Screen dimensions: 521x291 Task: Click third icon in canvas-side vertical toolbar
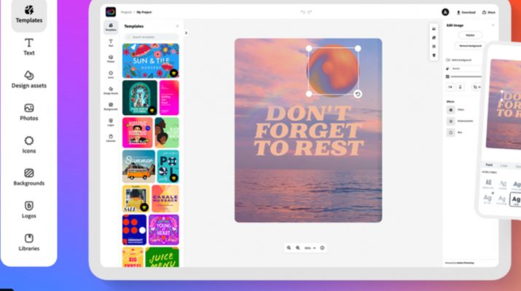434,47
